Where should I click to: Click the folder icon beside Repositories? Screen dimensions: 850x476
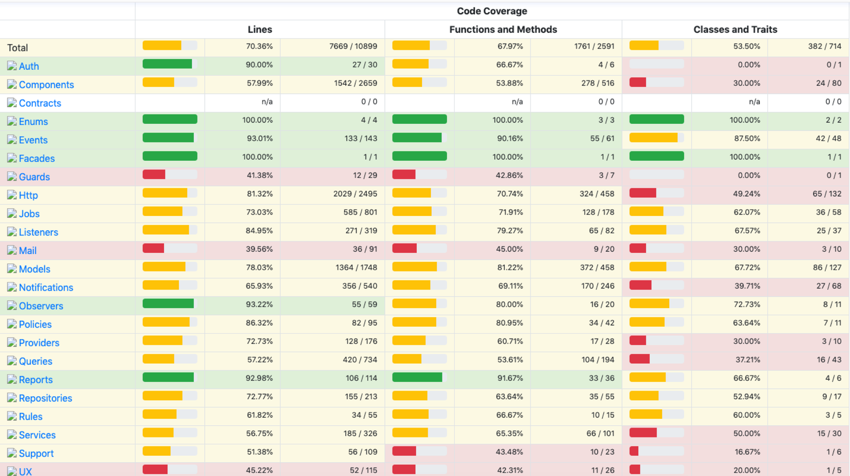pos(12,398)
